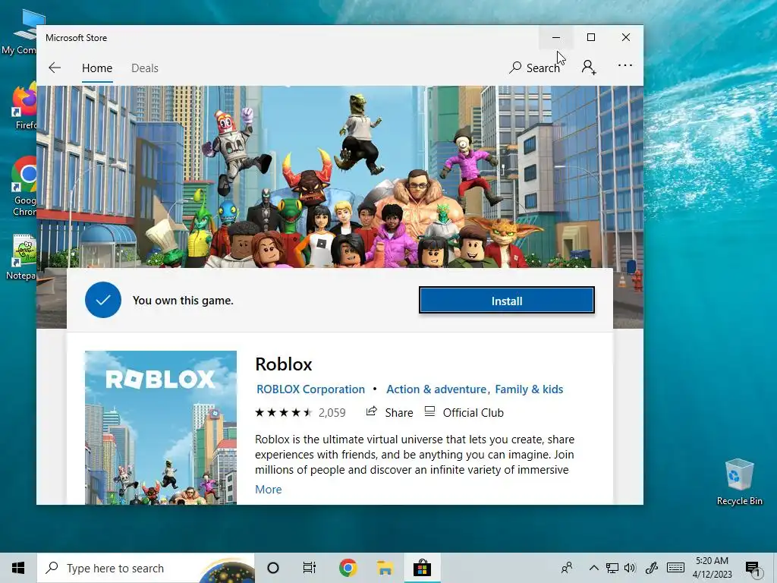Screen dimensions: 777x583
Task: Open the Family & kids category
Action: 529,389
